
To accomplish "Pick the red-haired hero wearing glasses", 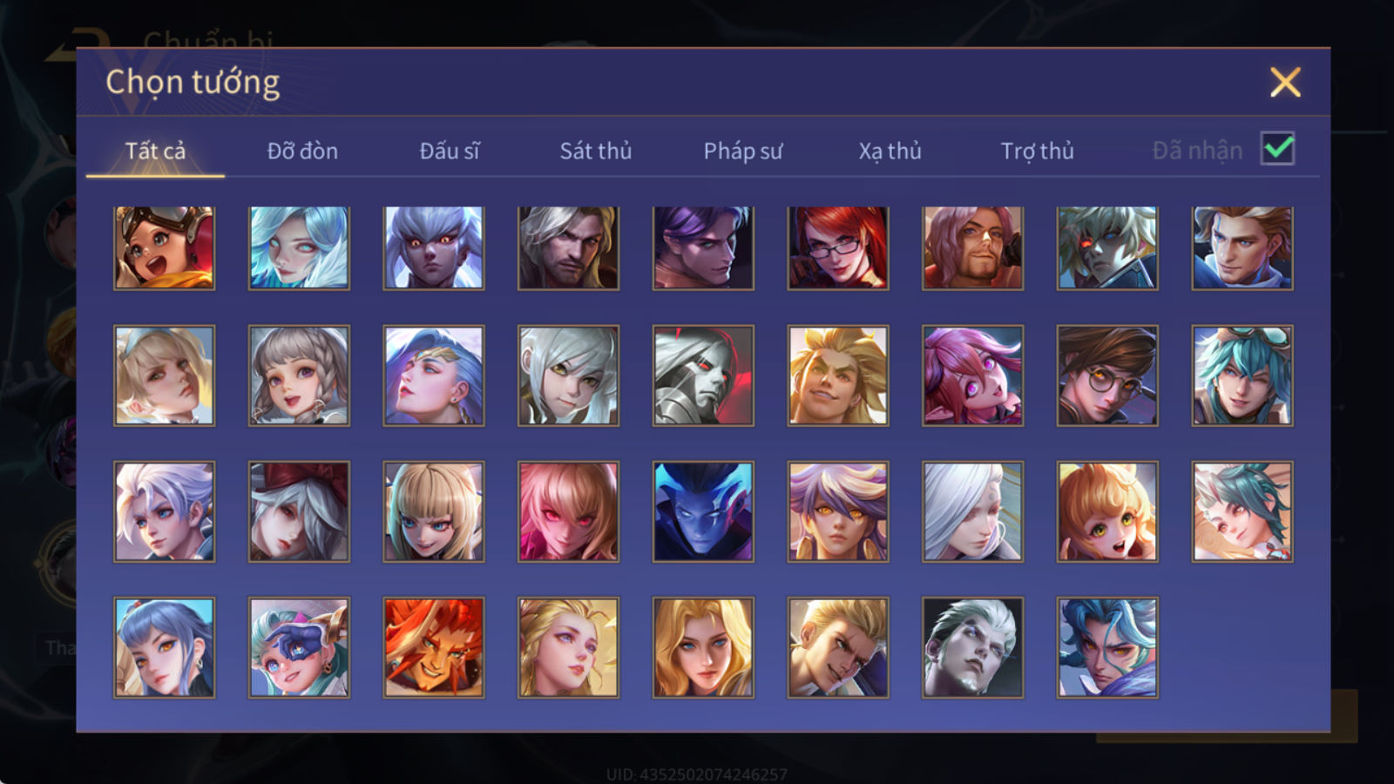I will 837,248.
